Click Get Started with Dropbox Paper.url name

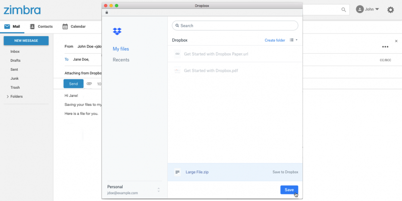tap(216, 54)
